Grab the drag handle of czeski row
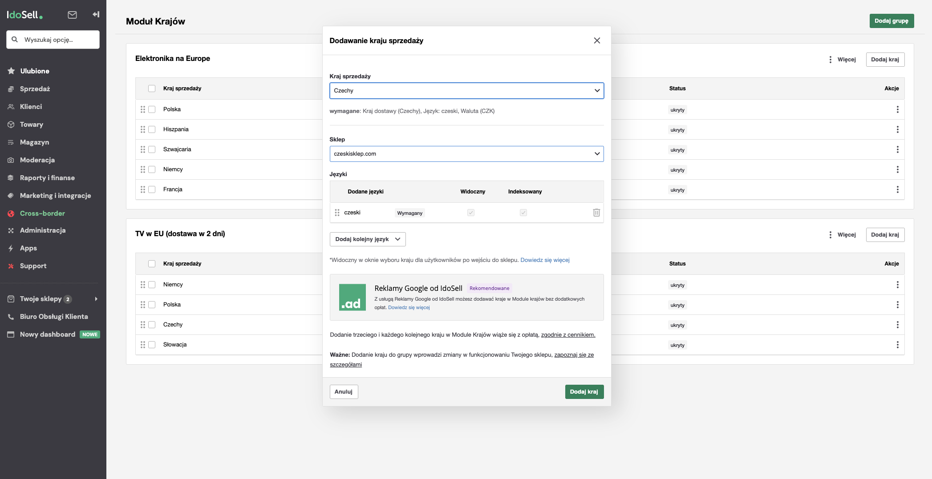Screen dimensions: 932x479 coord(337,213)
